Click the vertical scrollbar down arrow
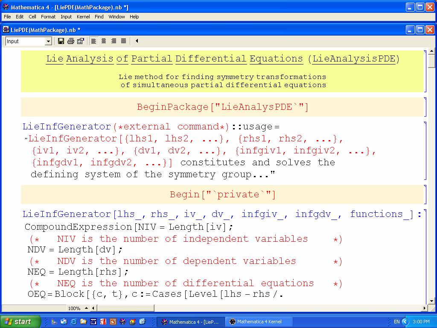437x328 pixels. click(432, 301)
